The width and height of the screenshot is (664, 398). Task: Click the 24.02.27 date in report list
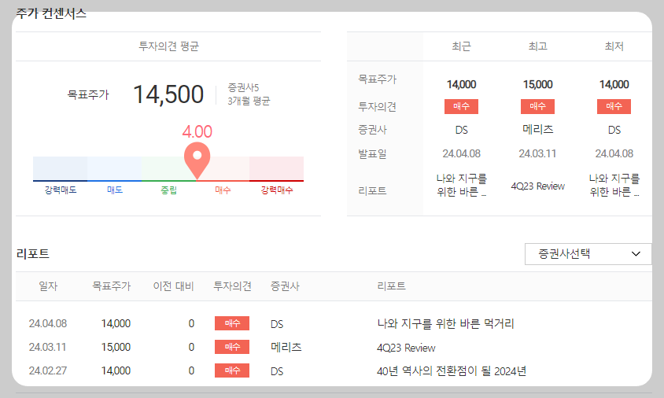tap(47, 371)
